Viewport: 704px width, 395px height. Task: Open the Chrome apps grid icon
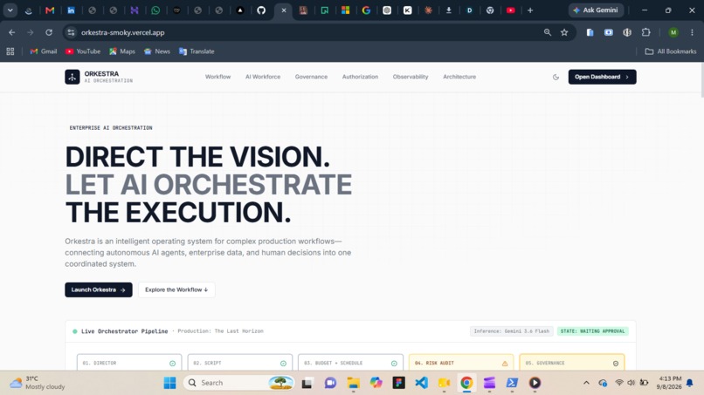pyautogui.click(x=10, y=51)
